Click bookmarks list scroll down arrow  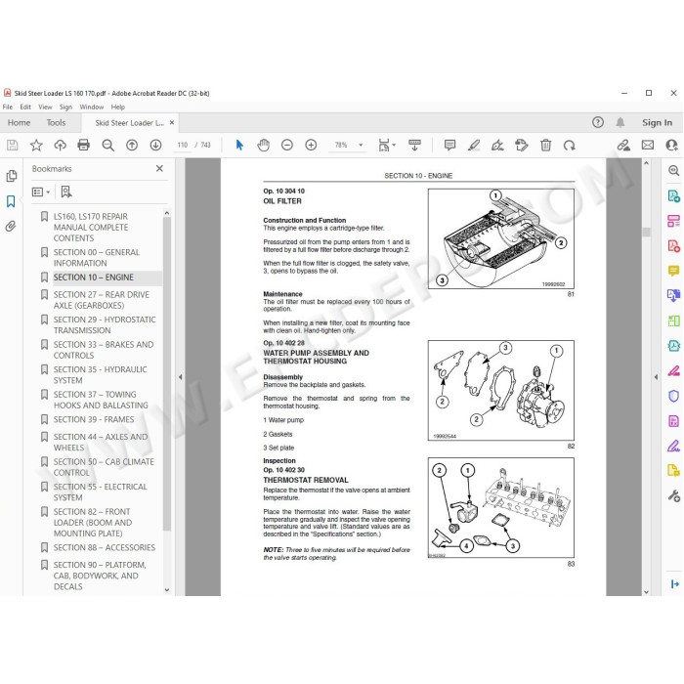point(167,590)
